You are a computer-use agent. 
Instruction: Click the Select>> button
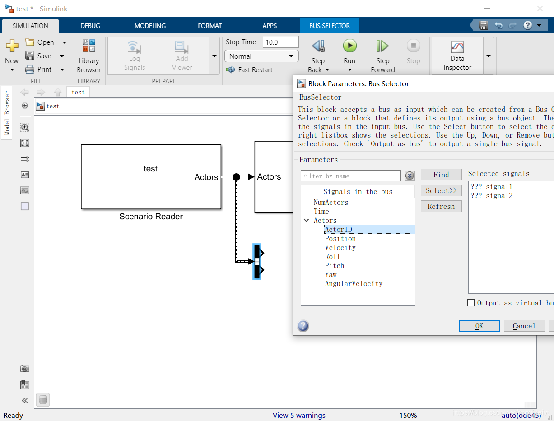point(441,190)
